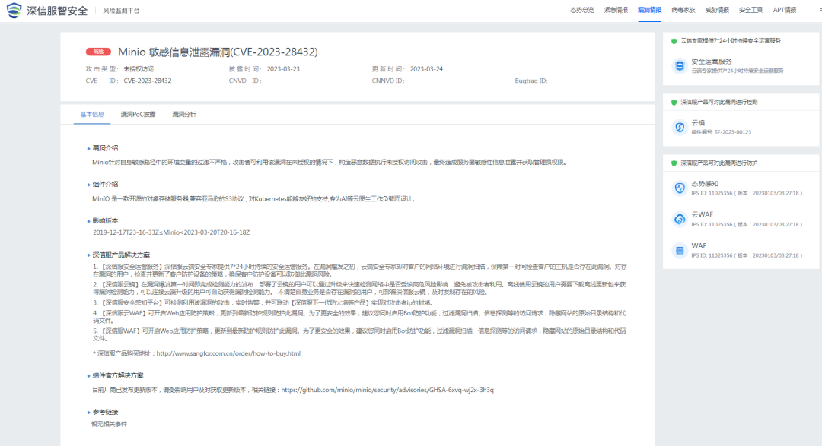Click the update date 2023-03-24

(x=426, y=69)
